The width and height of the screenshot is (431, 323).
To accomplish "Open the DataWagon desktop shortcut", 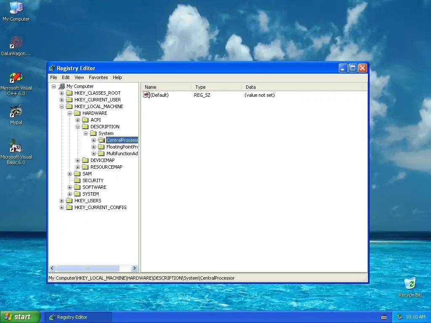I will [16, 46].
